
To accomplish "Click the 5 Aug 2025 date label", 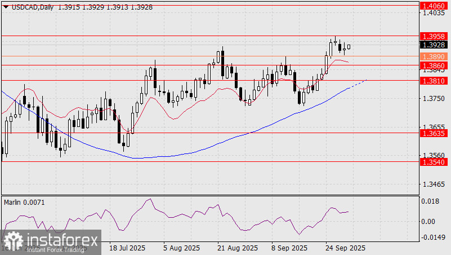I will pos(181,248).
